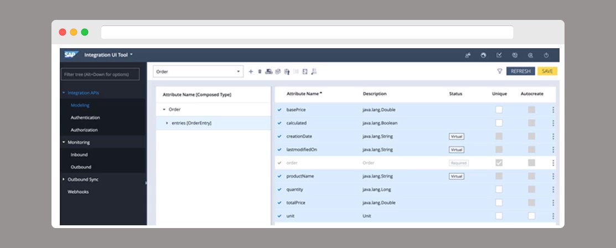Click the toolbar icon right of trash

tap(269, 71)
